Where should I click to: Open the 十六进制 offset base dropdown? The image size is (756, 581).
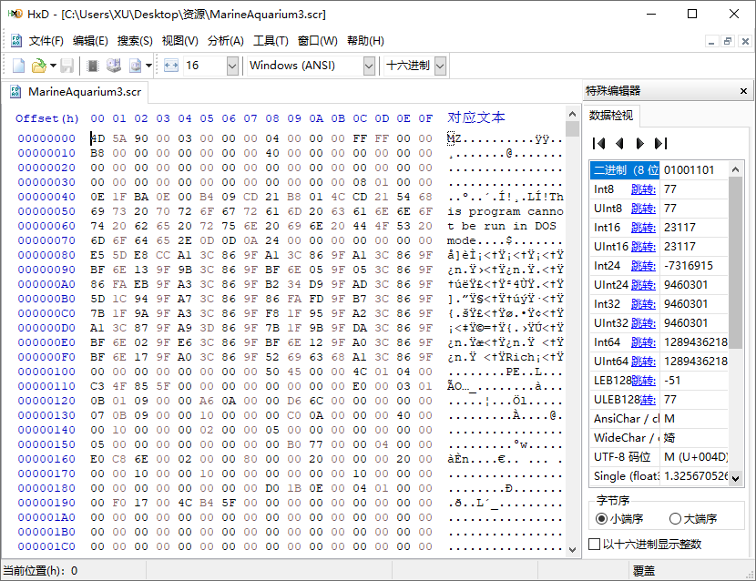tap(440, 66)
